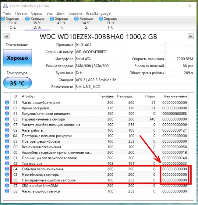The width and height of the screenshot is (198, 205).
Task: Click the status orb for attribute 04
Action: [7, 114]
